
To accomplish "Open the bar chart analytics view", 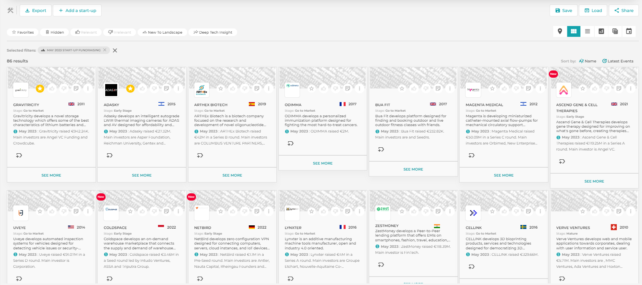I will tap(601, 31).
